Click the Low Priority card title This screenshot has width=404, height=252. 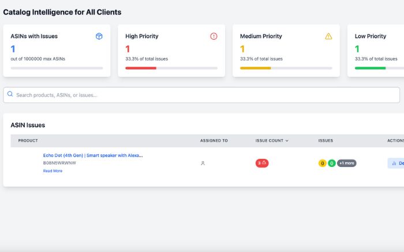[x=371, y=36]
